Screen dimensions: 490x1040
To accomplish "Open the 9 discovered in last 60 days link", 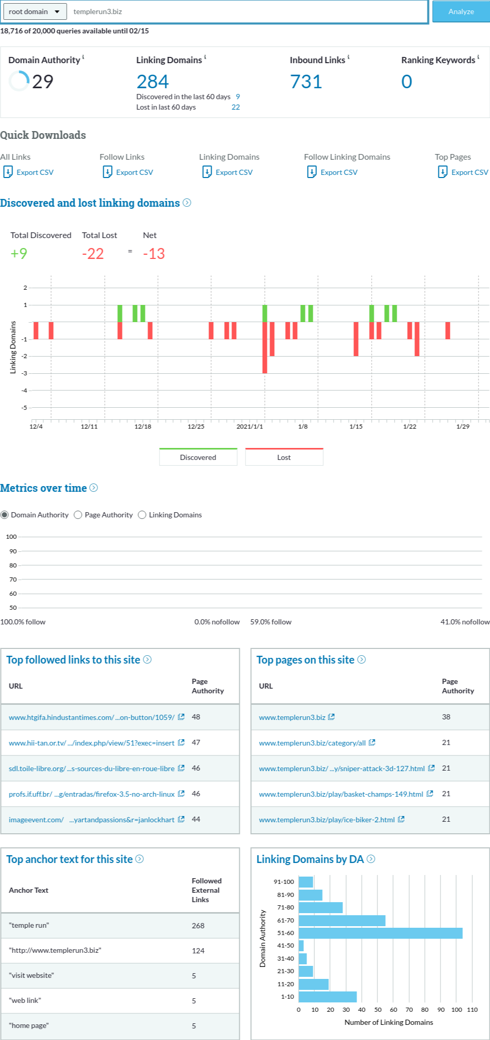I will point(238,97).
